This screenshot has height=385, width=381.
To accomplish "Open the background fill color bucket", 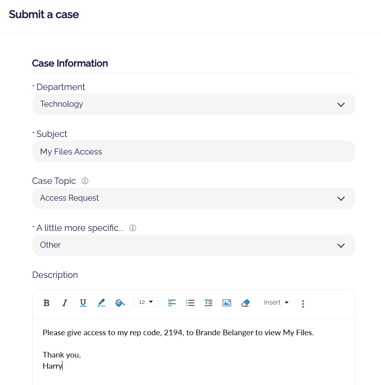I will coord(120,303).
